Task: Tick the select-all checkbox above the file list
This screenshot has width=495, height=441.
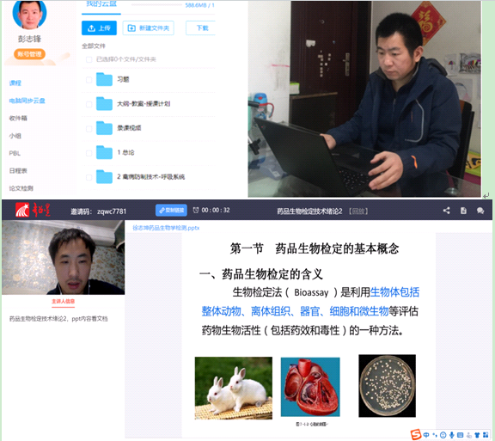Action: pyautogui.click(x=89, y=59)
